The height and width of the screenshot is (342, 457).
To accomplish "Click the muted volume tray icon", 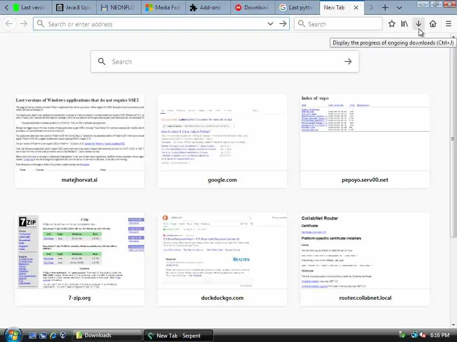I will coord(422,335).
